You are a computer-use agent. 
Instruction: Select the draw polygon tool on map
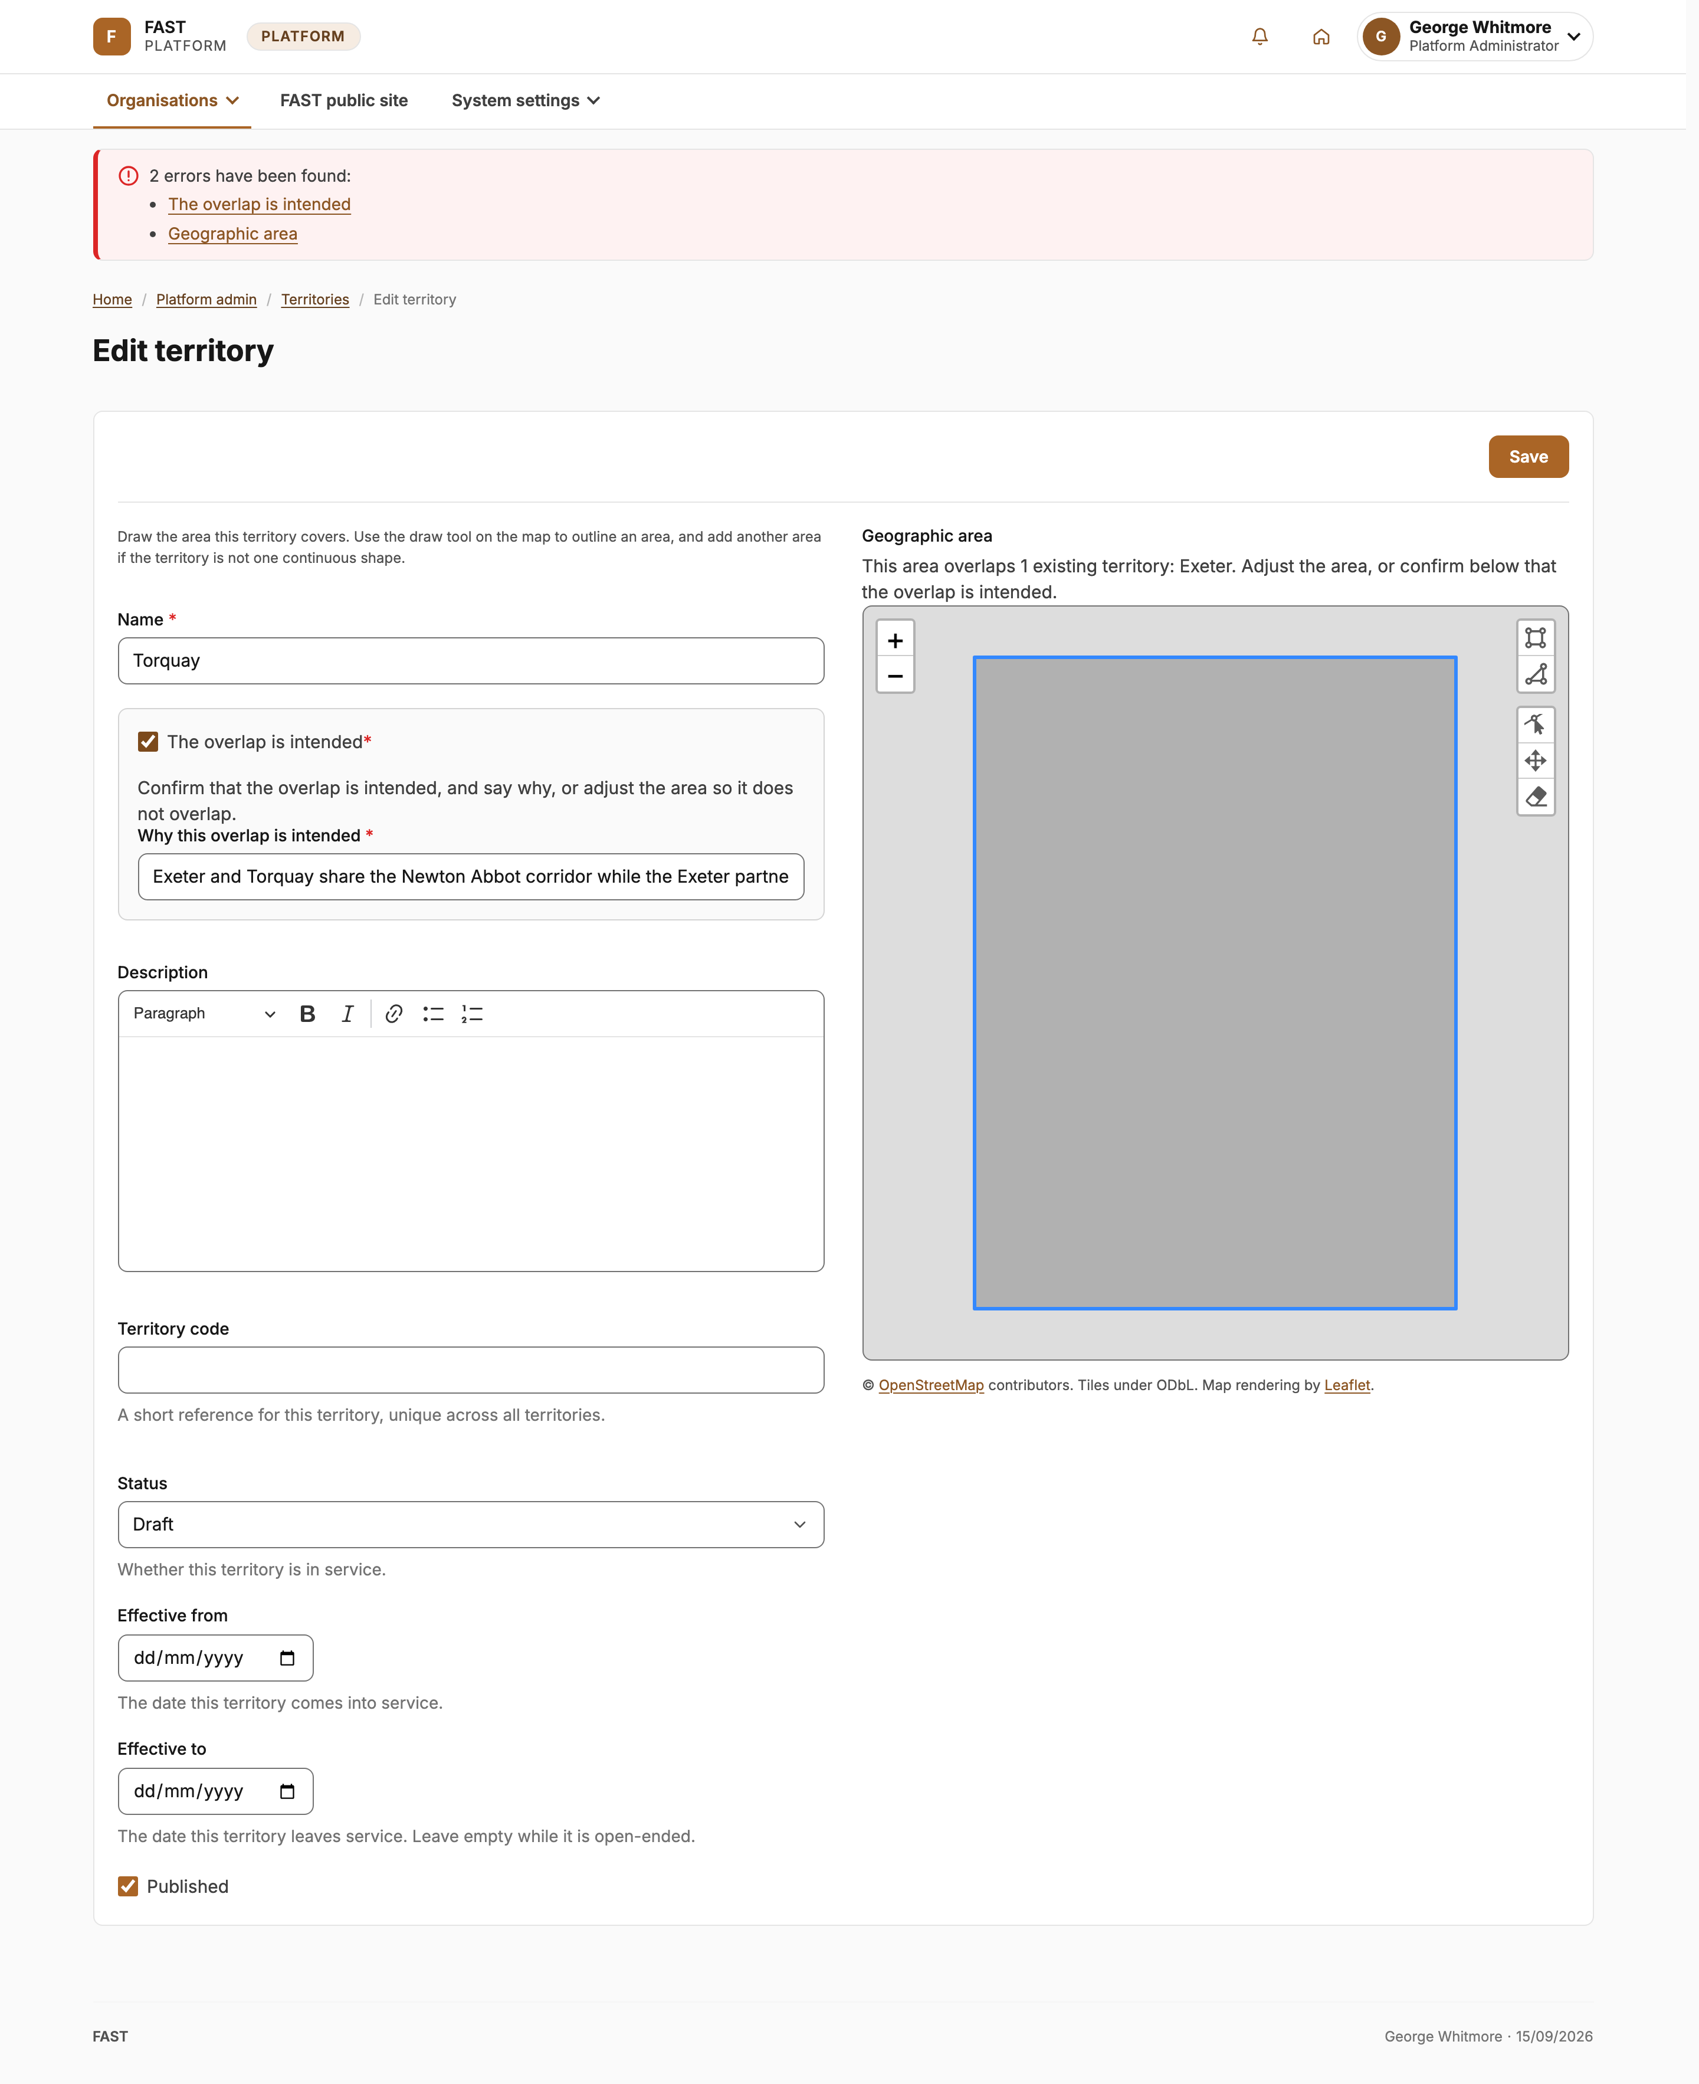(1534, 673)
